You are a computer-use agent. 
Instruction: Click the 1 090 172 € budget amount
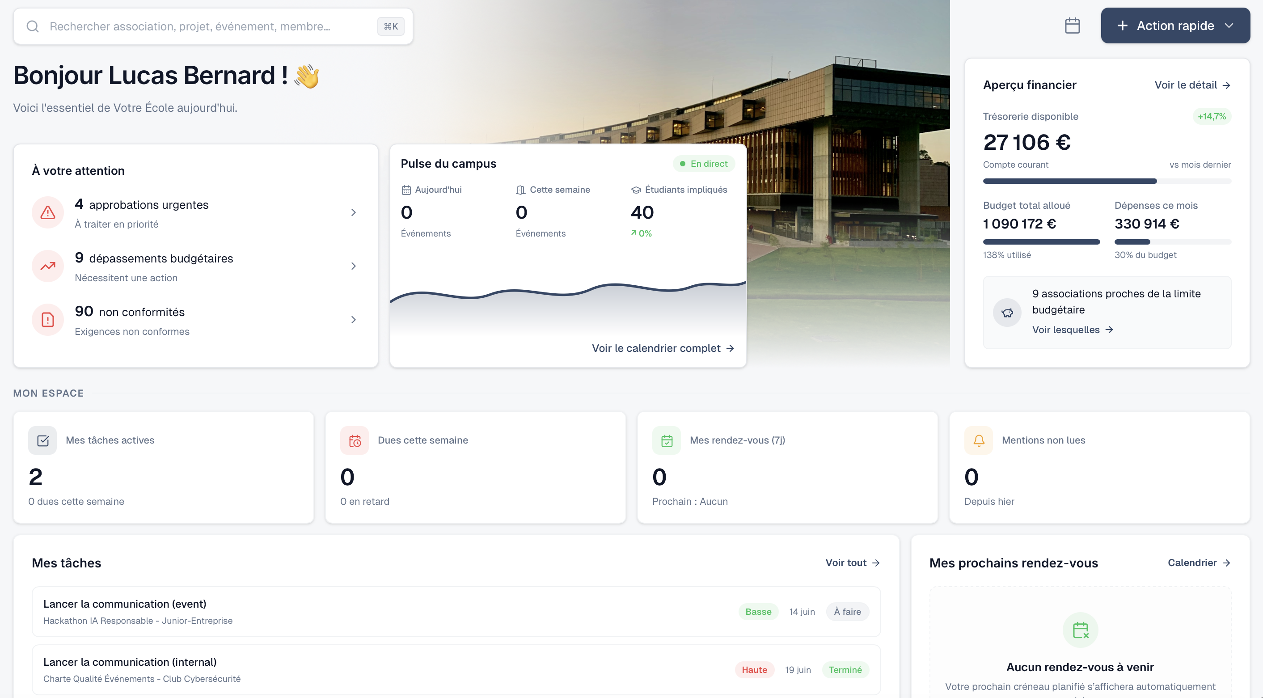point(1019,224)
